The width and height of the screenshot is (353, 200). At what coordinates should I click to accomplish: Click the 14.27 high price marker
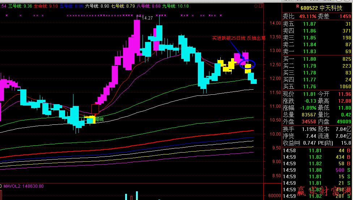click(x=146, y=18)
